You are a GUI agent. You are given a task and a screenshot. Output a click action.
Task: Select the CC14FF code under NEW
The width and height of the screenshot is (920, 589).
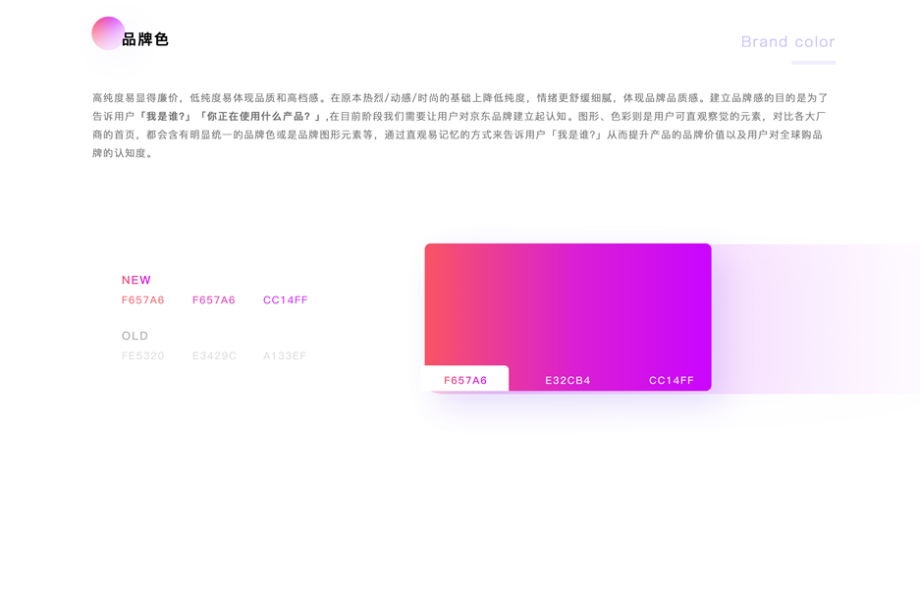tap(285, 299)
